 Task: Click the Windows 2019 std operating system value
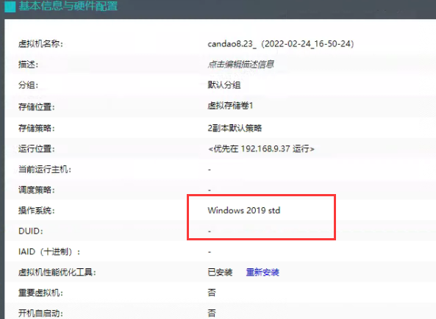[x=244, y=210]
